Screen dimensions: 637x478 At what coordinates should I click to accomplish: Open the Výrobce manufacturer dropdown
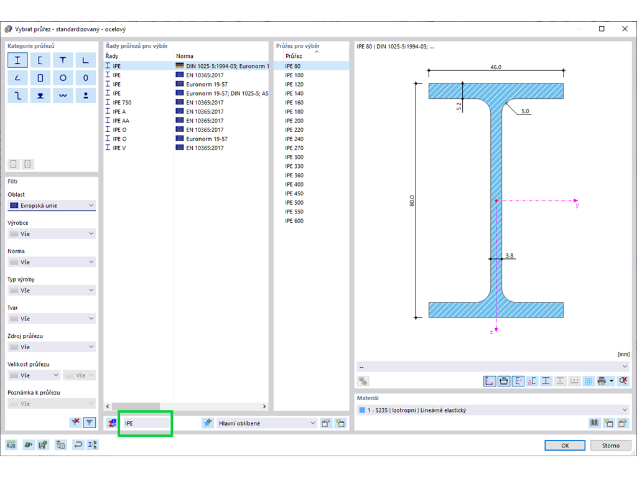[52, 234]
